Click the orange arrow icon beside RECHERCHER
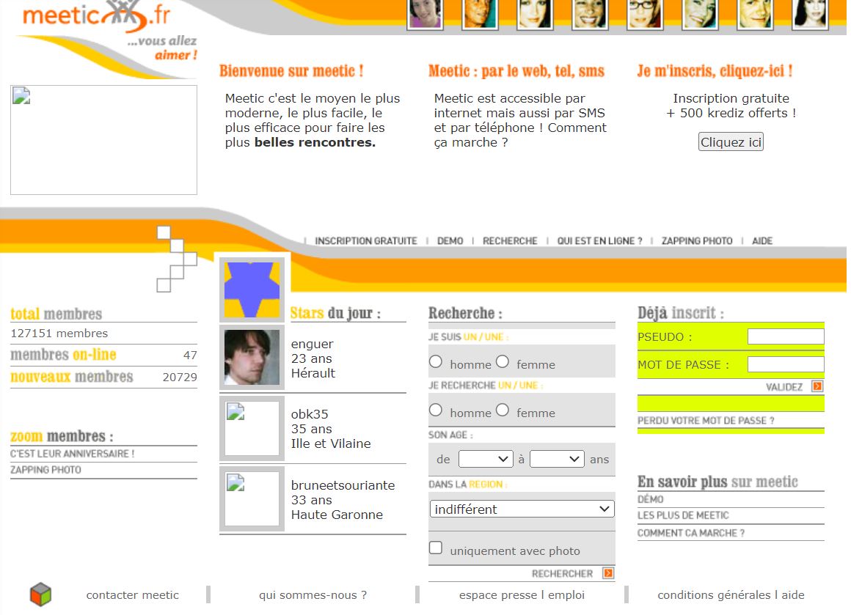 (608, 573)
